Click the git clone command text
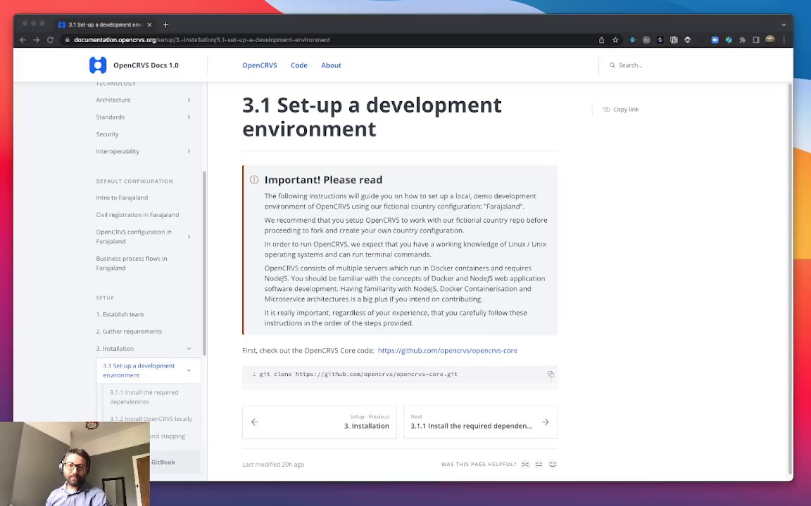The height and width of the screenshot is (506, 811). click(x=358, y=375)
